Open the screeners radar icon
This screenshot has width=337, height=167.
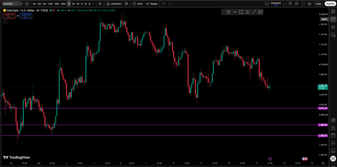333,120
